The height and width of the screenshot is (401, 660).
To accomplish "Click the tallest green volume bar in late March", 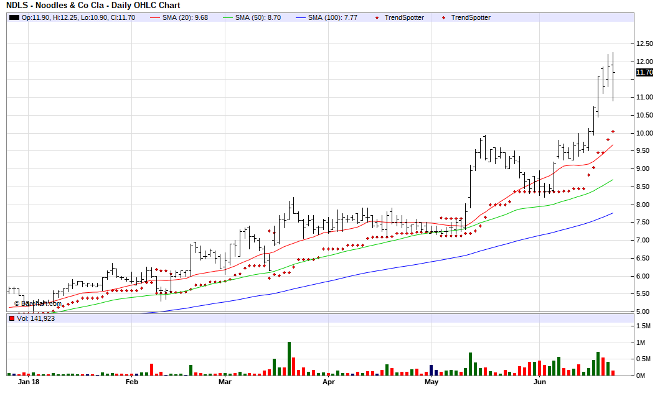I will click(289, 359).
